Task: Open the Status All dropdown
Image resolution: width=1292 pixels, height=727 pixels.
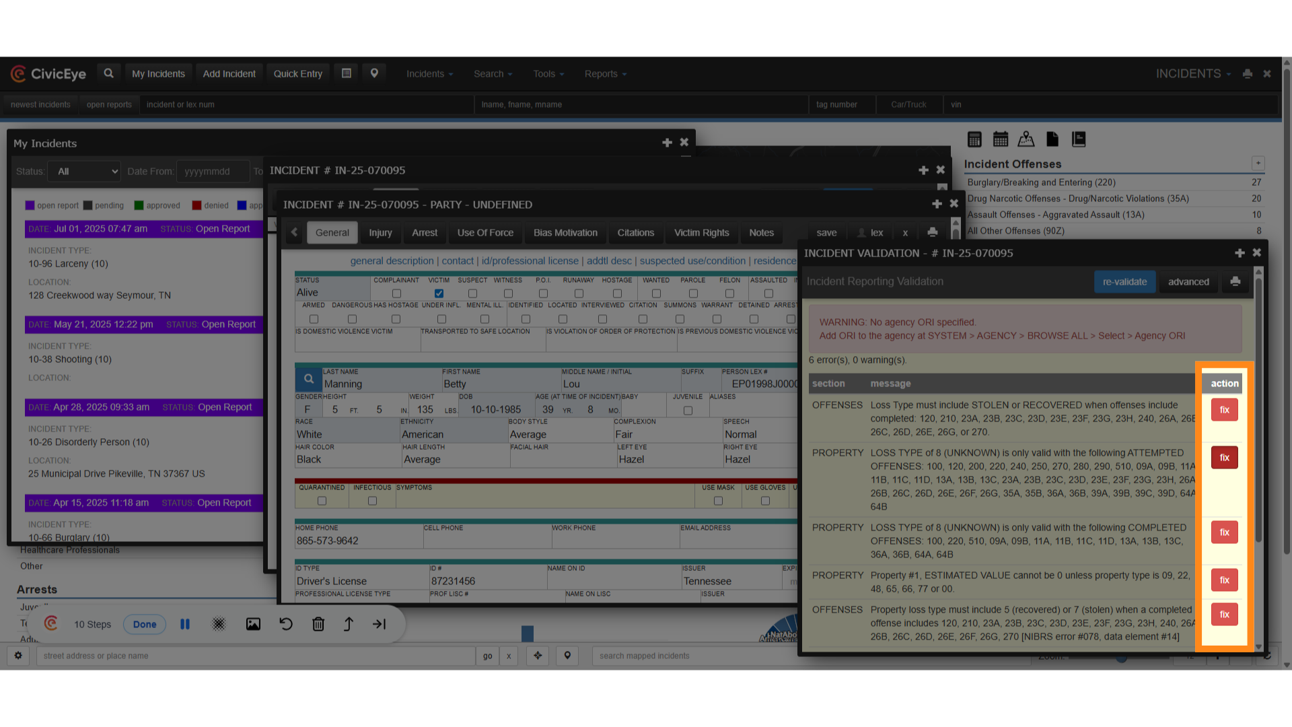Action: tap(85, 172)
